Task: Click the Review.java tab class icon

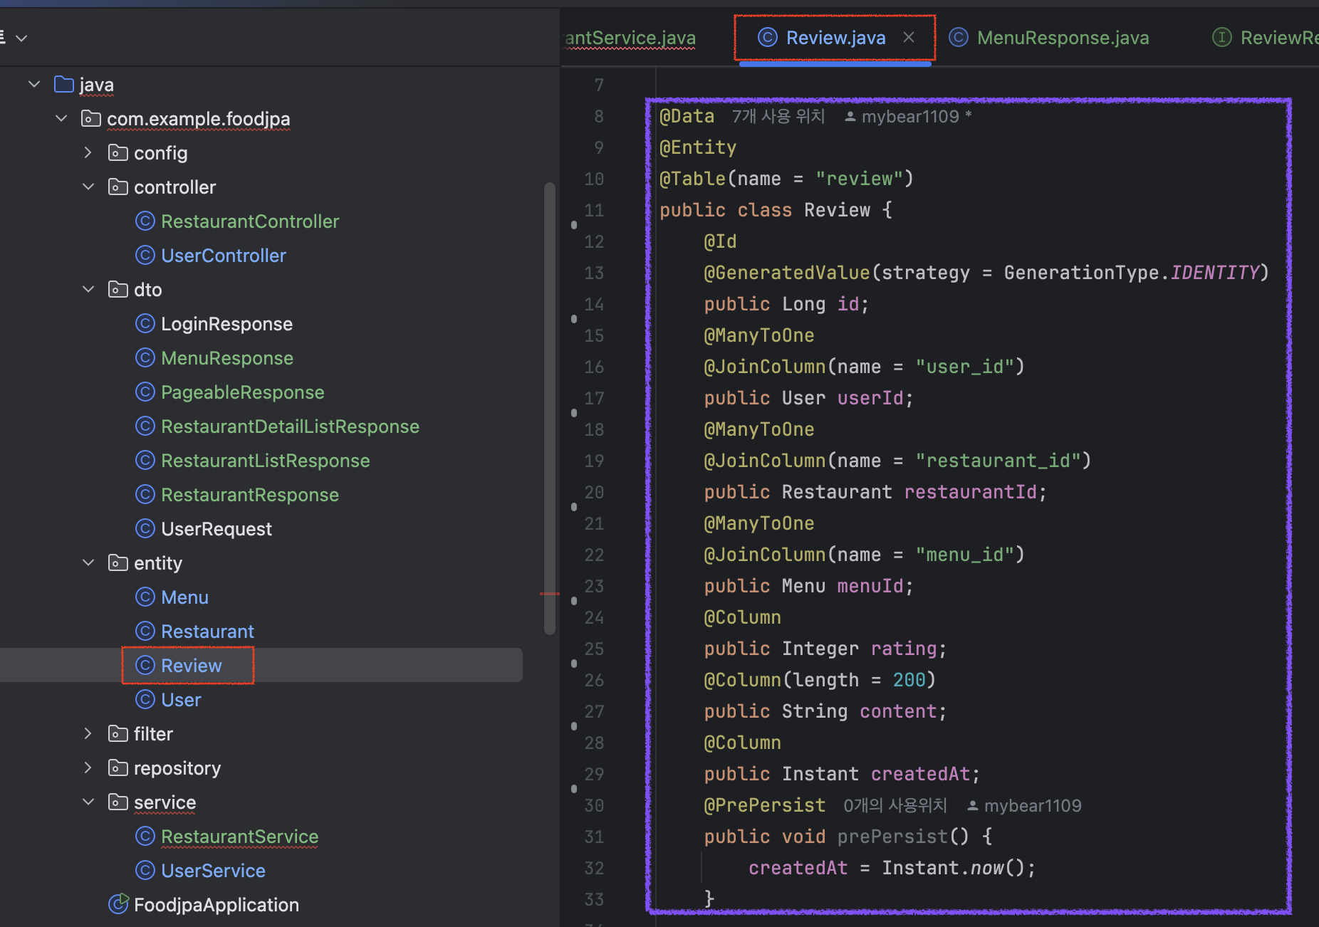Action: coord(768,37)
